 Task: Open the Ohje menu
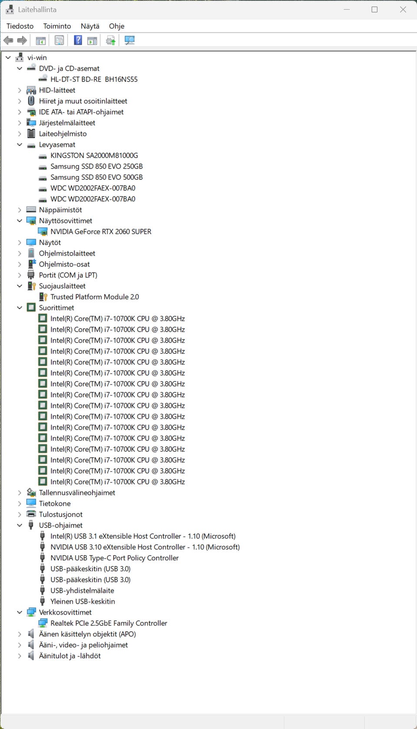click(116, 26)
